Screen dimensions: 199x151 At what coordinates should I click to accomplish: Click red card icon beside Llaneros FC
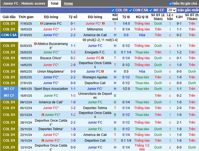(42, 23)
